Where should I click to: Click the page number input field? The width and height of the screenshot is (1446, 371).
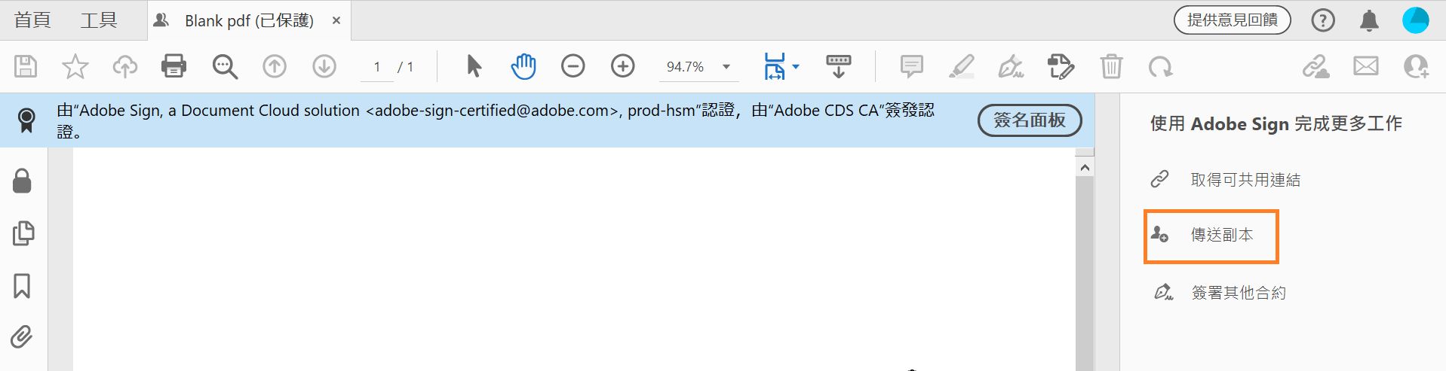pos(376,67)
